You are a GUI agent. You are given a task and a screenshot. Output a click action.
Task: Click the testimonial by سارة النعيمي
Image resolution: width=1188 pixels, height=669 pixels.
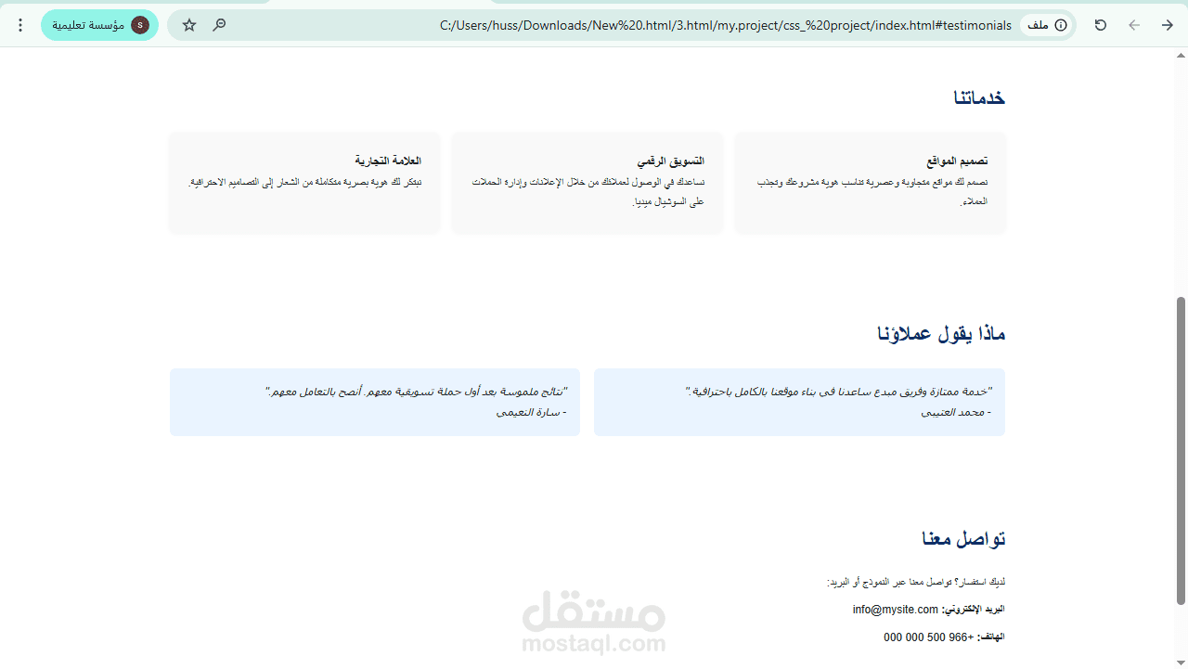click(x=375, y=402)
